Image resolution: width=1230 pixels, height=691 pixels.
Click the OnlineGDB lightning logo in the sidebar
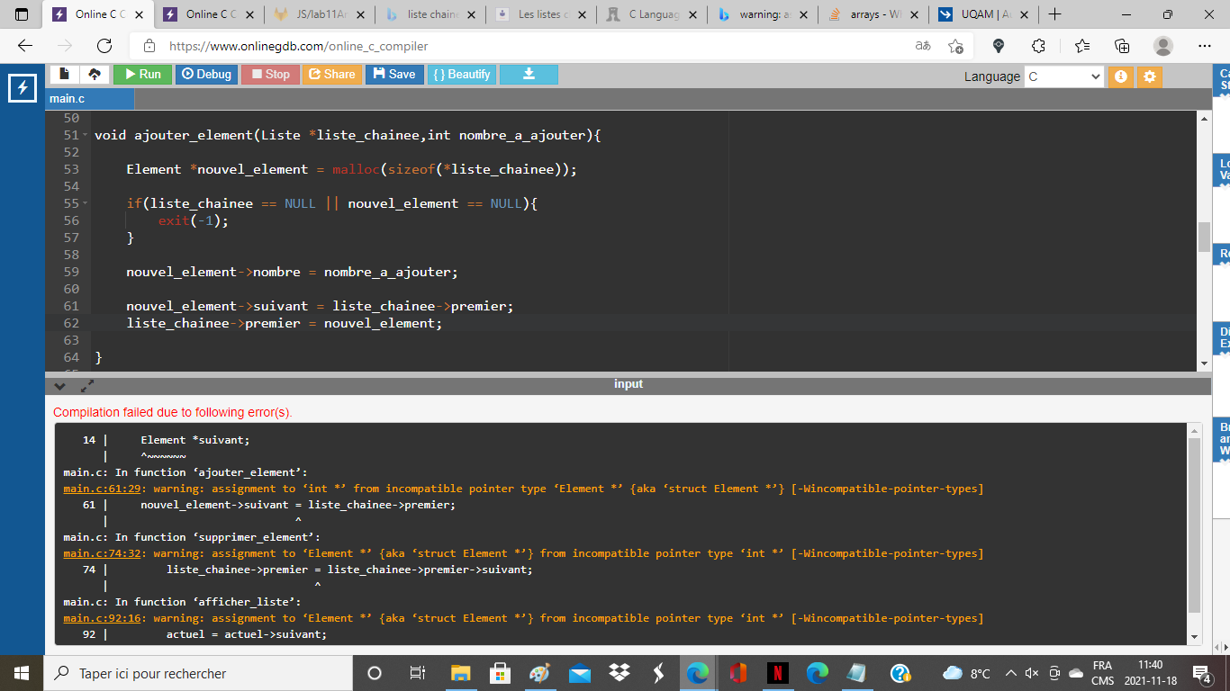[x=22, y=87]
